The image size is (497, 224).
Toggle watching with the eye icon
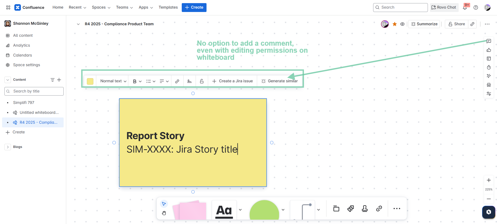click(x=402, y=24)
